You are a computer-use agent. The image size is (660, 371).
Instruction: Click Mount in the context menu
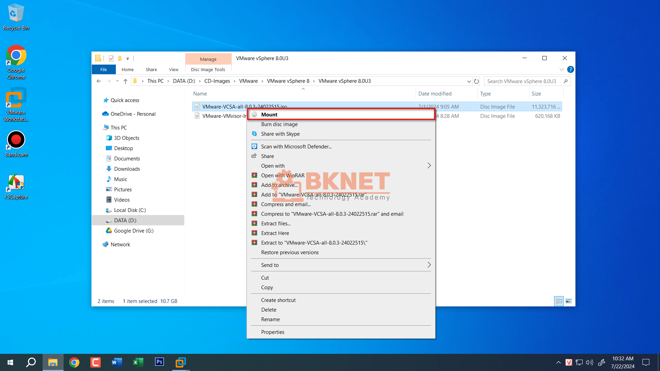tap(269, 114)
